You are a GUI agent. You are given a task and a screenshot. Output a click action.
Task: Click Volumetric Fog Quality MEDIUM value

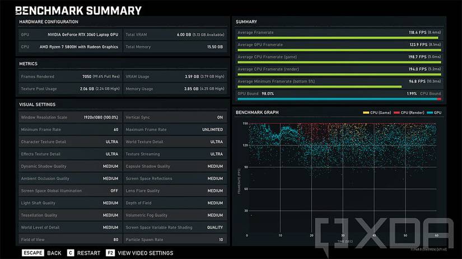(x=215, y=215)
